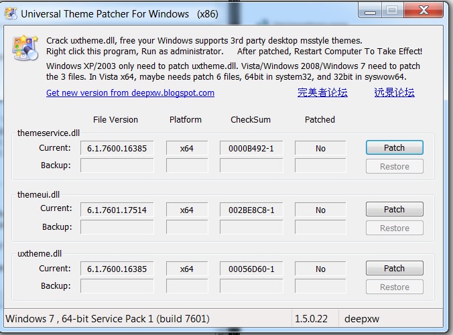Click the Crack uxtheme.dll description line

204,40
